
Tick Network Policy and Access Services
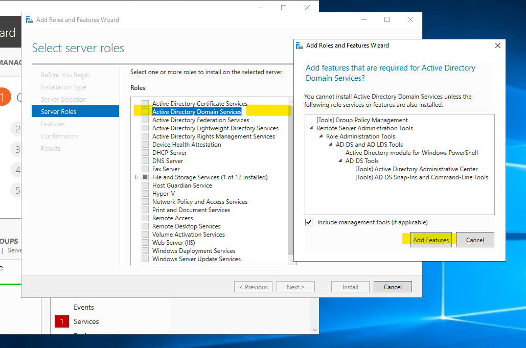pos(145,201)
